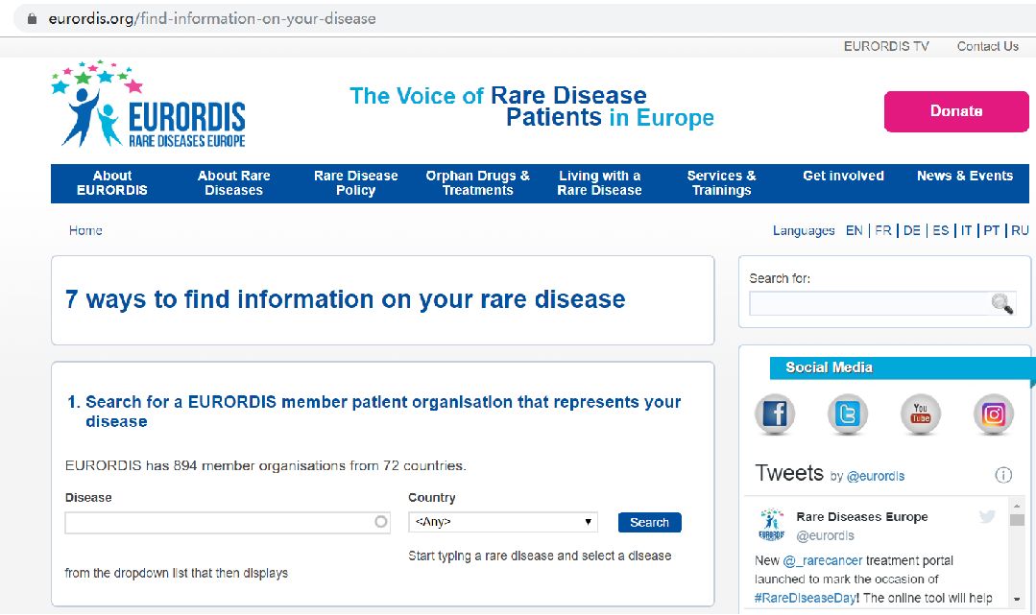Viewport: 1036px width, 615px height.
Task: Click the 'Search for' text box
Action: coord(870,304)
